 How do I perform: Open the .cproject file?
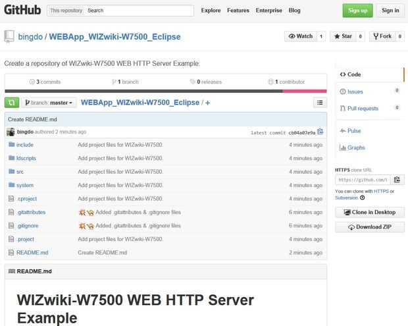[27, 199]
